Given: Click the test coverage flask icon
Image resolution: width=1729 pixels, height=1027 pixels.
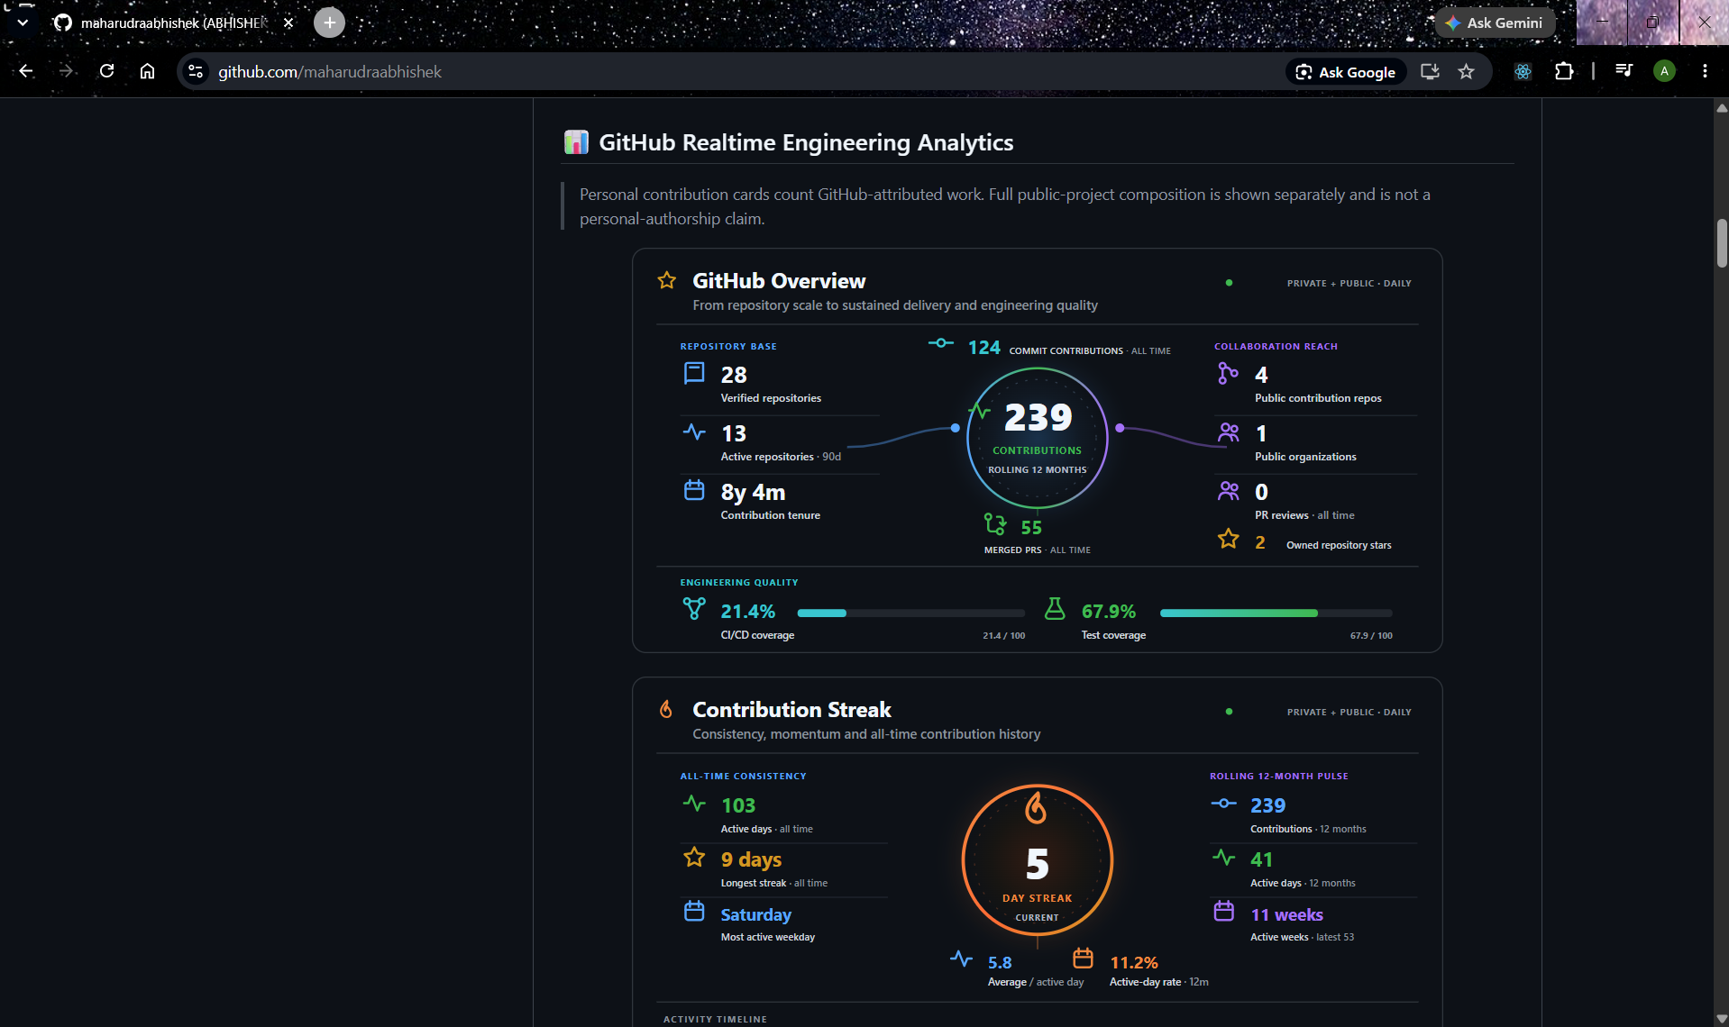Looking at the screenshot, I should pyautogui.click(x=1055, y=609).
